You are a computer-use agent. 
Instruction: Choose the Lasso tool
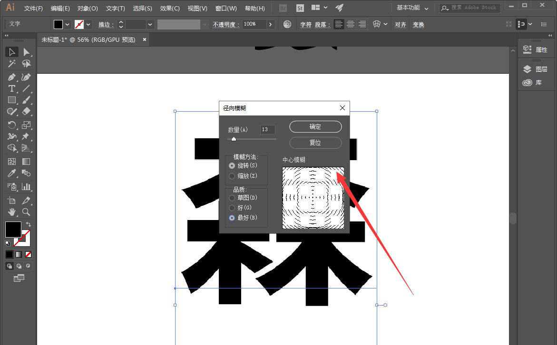[26, 64]
